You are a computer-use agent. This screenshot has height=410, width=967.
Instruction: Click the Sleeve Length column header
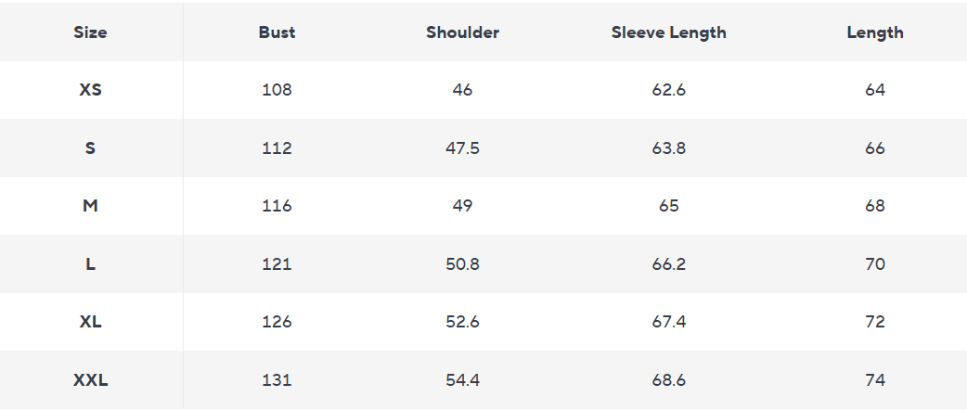point(668,32)
